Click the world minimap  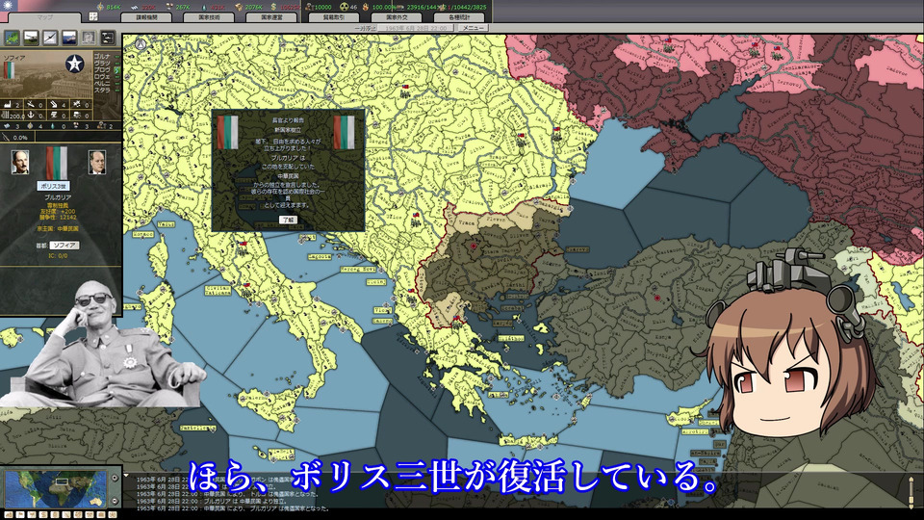56,489
